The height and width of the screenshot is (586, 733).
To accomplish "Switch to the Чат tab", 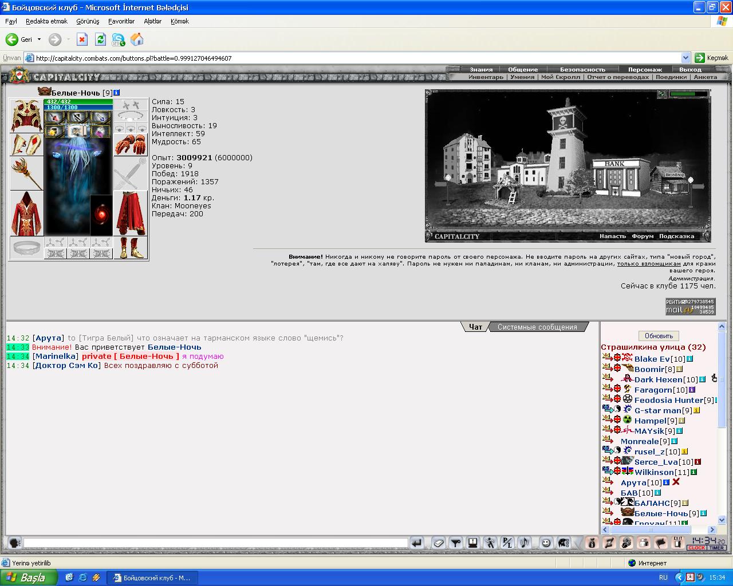I will (475, 327).
